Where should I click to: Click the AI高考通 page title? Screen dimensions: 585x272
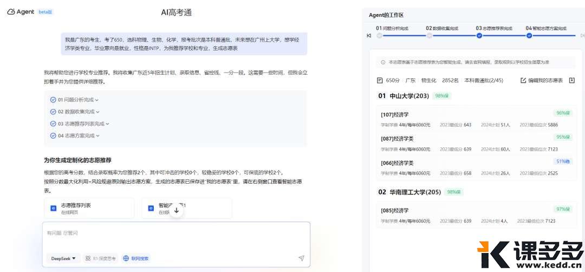(x=177, y=12)
